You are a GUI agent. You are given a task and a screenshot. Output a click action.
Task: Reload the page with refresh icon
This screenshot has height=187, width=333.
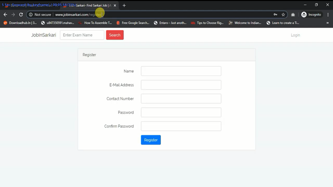[x=21, y=15]
